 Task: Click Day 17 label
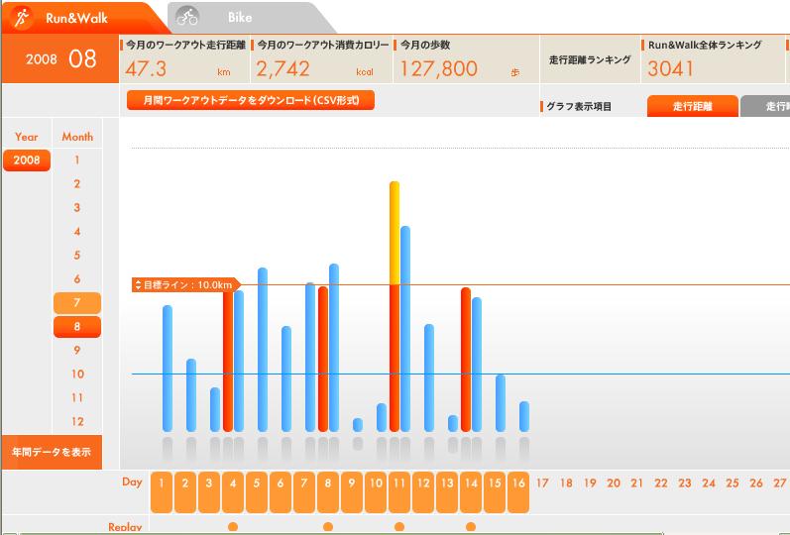point(542,483)
